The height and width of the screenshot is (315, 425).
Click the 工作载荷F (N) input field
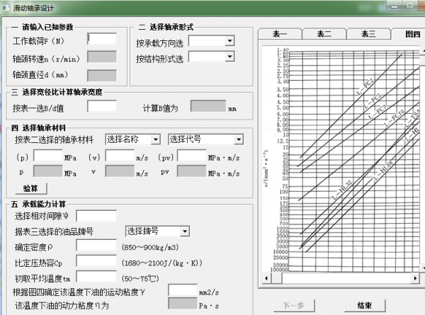point(102,39)
